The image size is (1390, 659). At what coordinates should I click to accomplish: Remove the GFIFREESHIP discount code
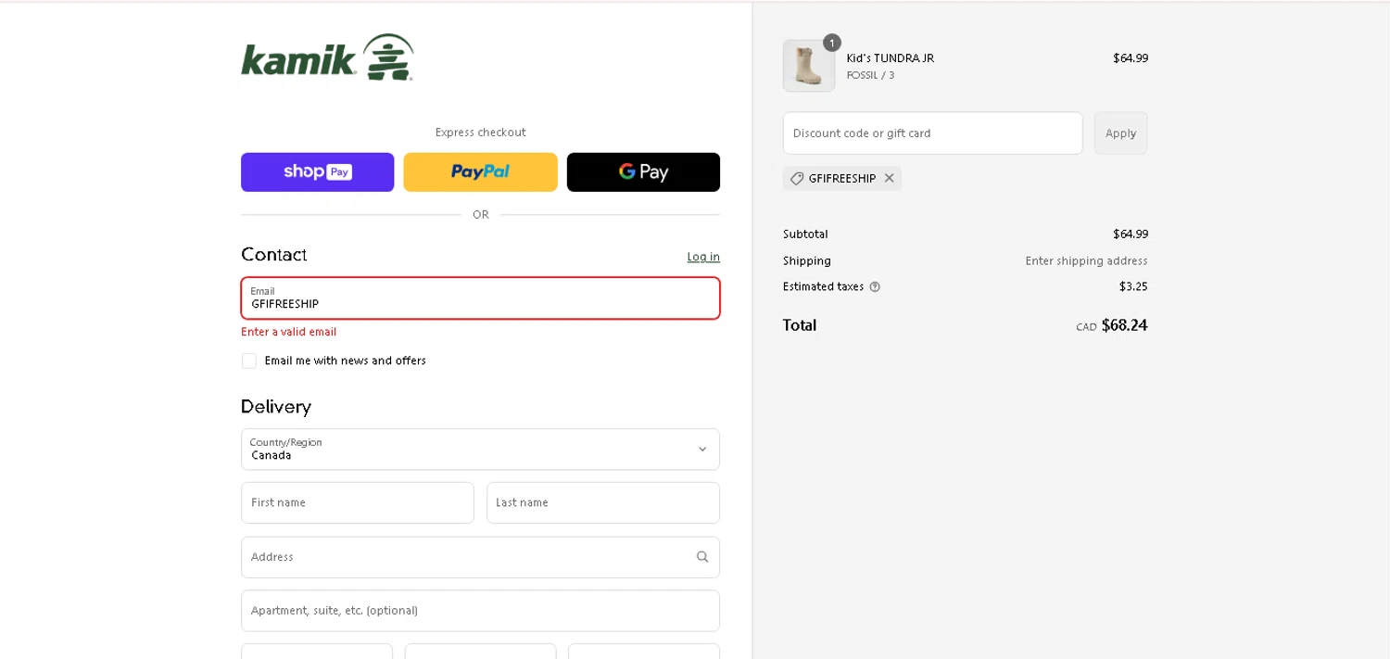click(889, 179)
